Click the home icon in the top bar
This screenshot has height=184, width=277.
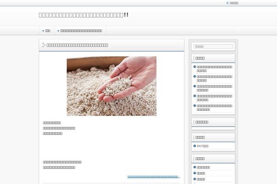[x=227, y=3]
